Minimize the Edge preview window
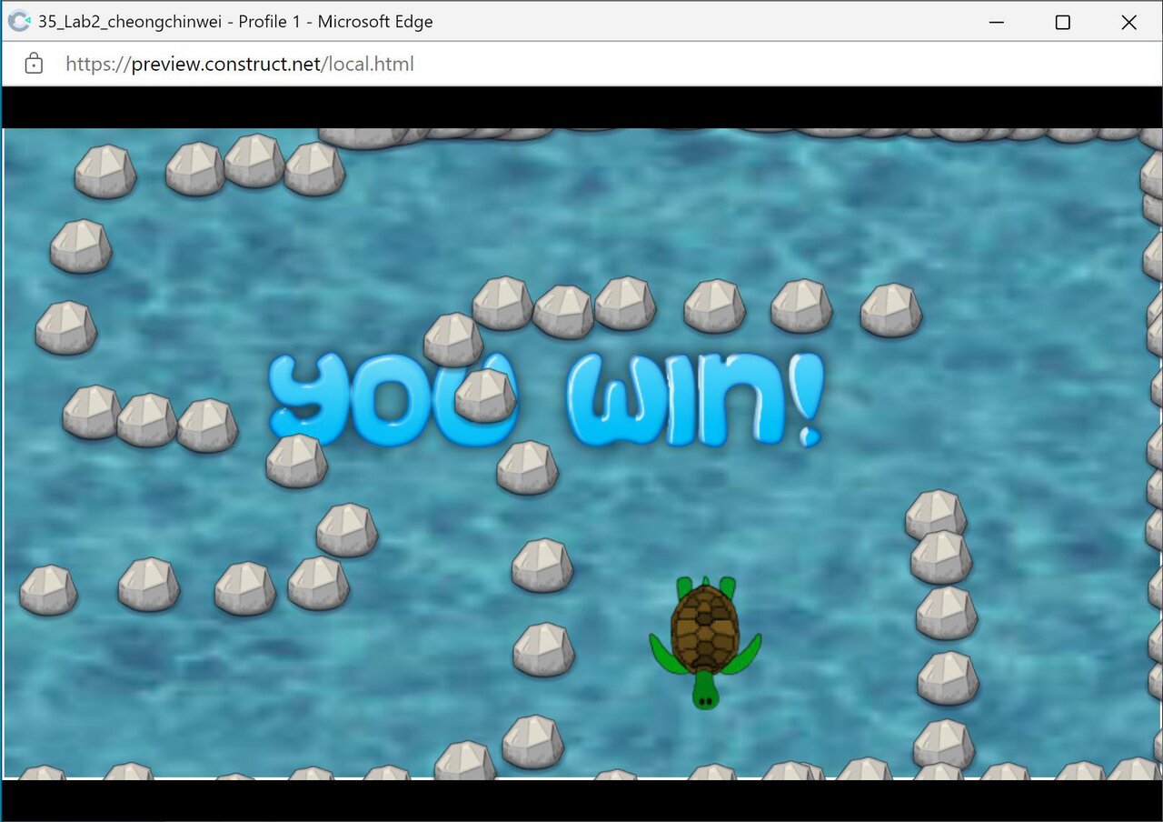This screenshot has height=822, width=1163. [997, 22]
